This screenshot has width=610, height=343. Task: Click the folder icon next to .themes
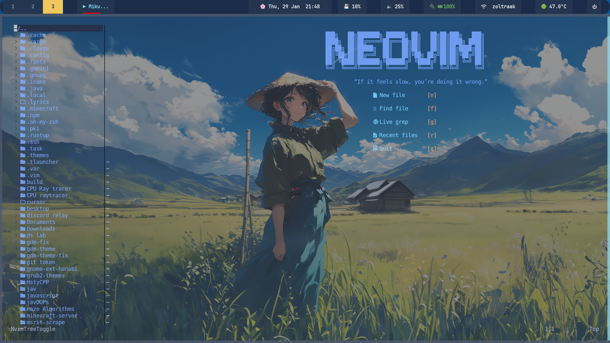(23, 155)
